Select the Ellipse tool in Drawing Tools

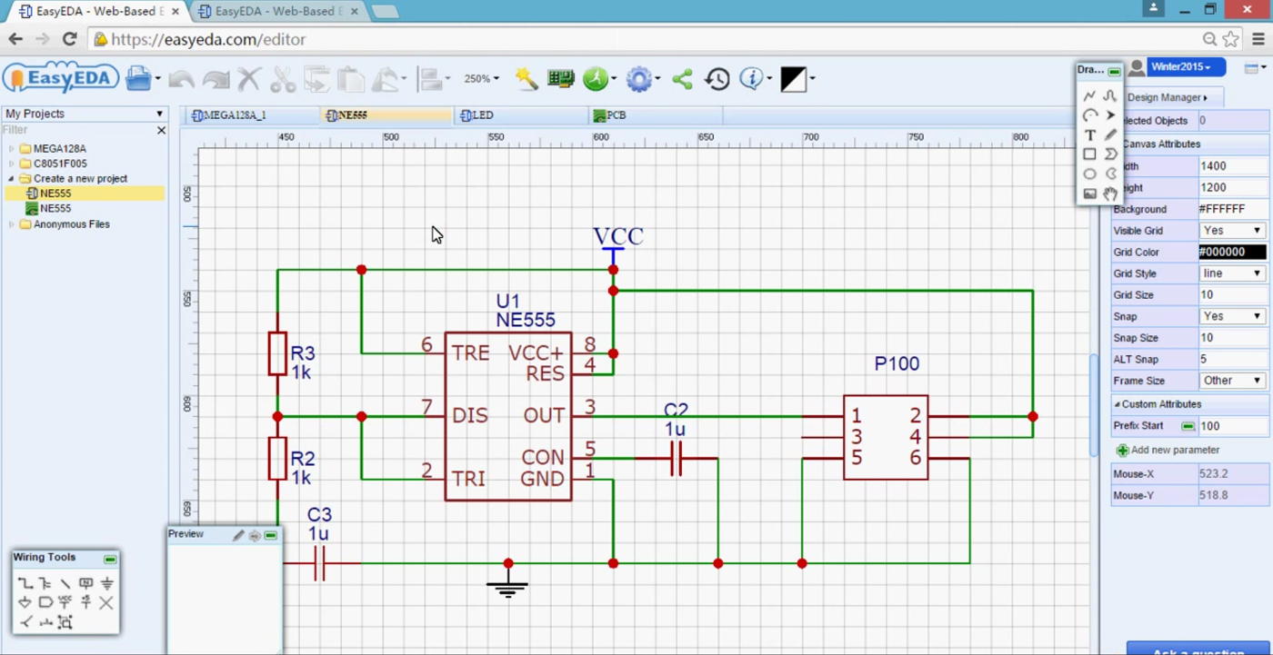click(1089, 174)
